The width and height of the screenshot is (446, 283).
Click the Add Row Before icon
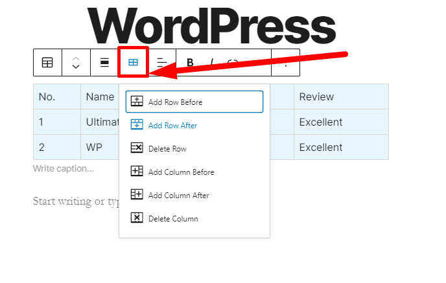pyautogui.click(x=137, y=101)
